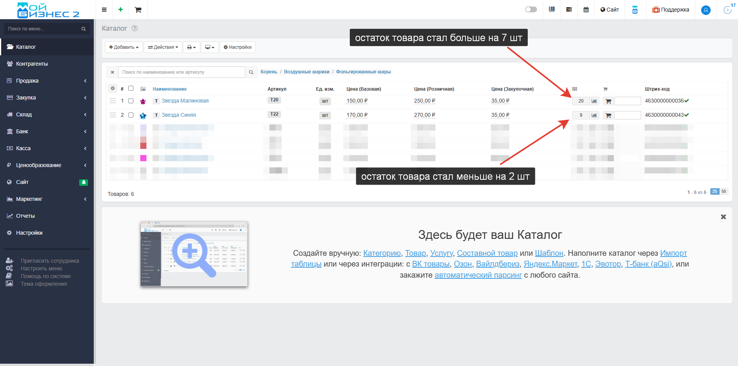Image resolution: width=738 pixels, height=366 pixels.
Task: Check the box for Звезда Малиновая row
Action: coord(131,101)
